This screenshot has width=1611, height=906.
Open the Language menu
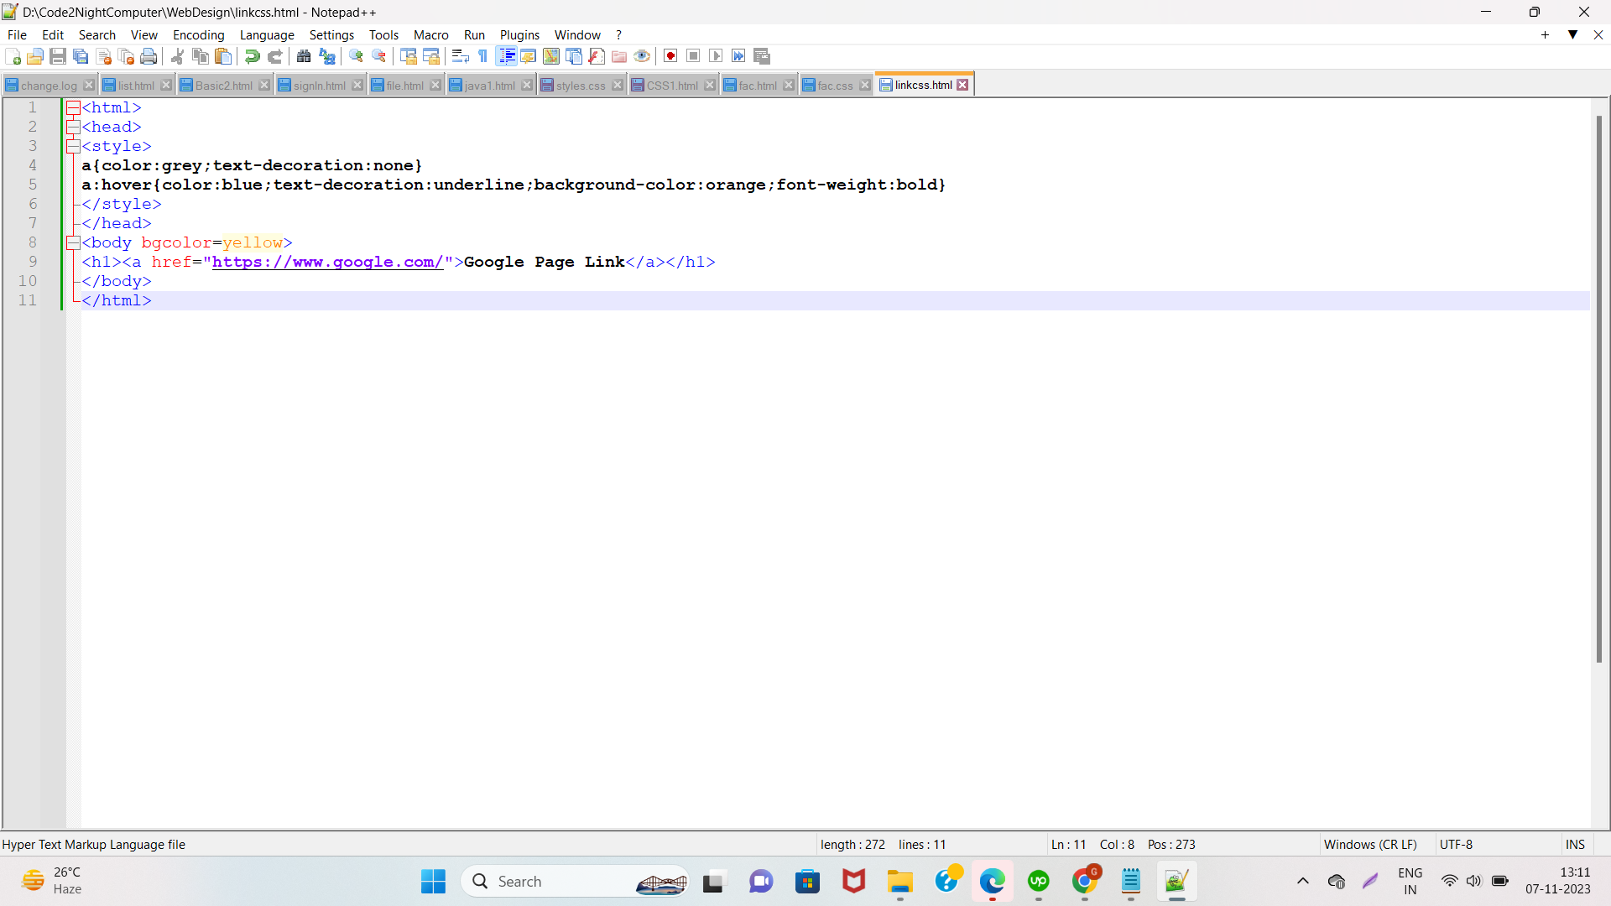[267, 34]
